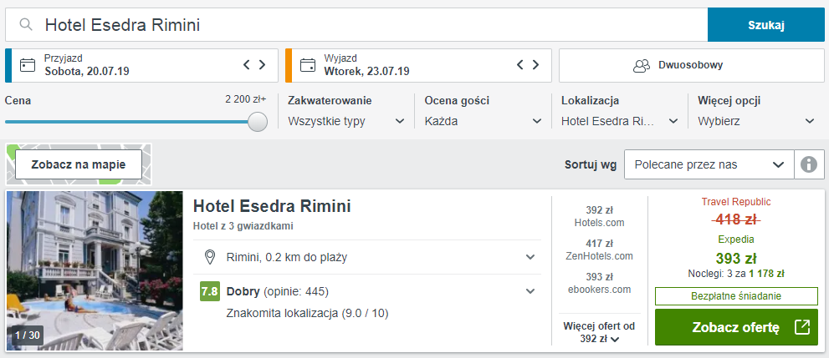The width and height of the screenshot is (829, 358).
Task: Click external link icon on Zobacz ofertę
Action: (802, 327)
